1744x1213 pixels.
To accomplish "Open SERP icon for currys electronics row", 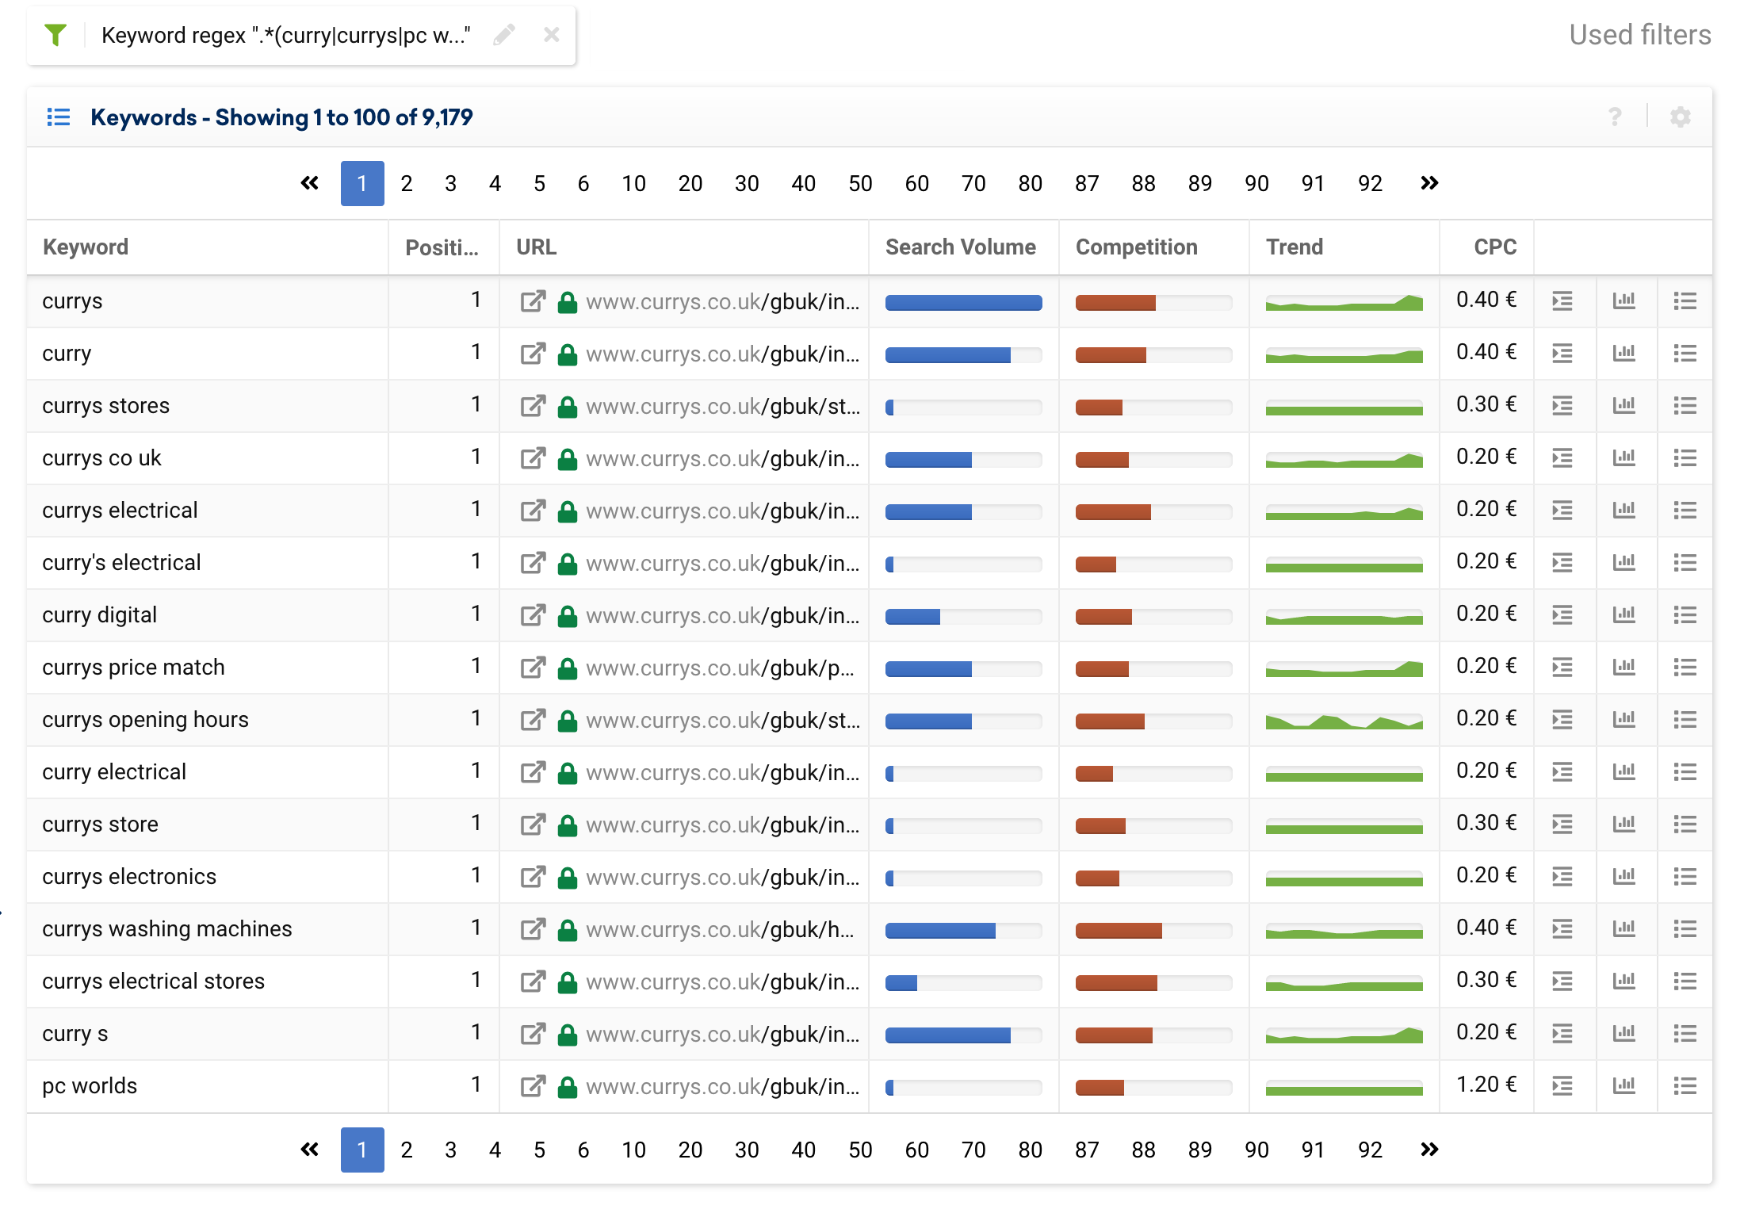I will tap(1562, 877).
